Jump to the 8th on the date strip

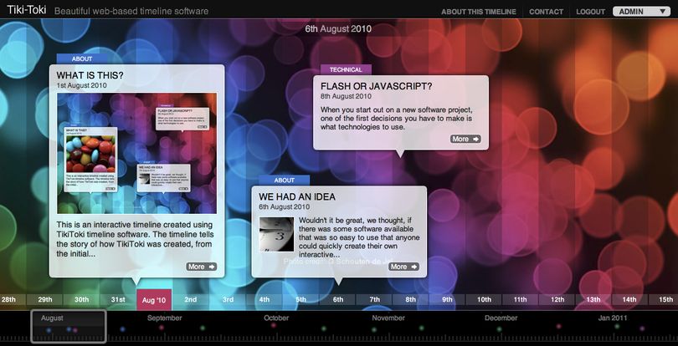tap(411, 300)
